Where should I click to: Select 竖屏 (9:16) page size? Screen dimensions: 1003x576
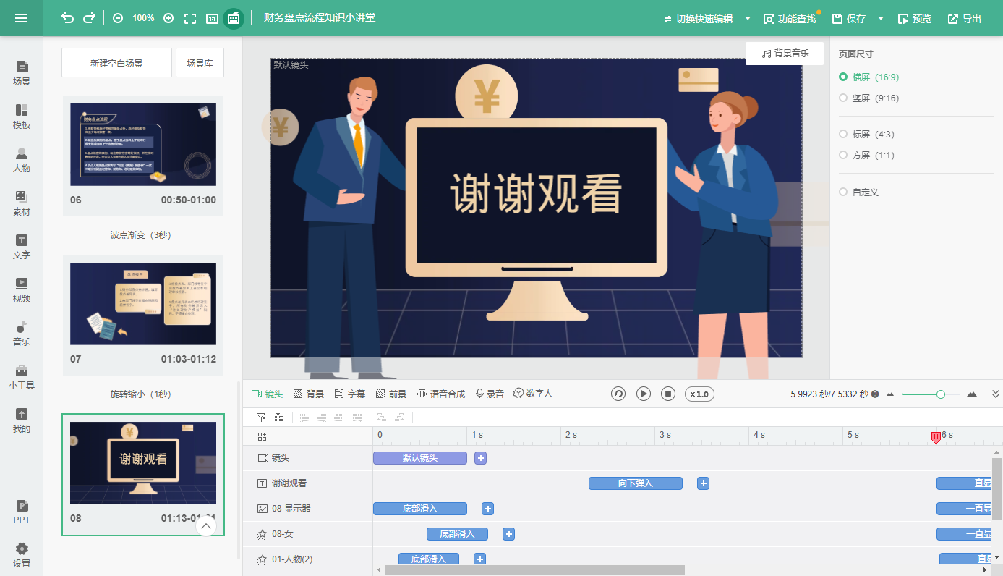(868, 98)
